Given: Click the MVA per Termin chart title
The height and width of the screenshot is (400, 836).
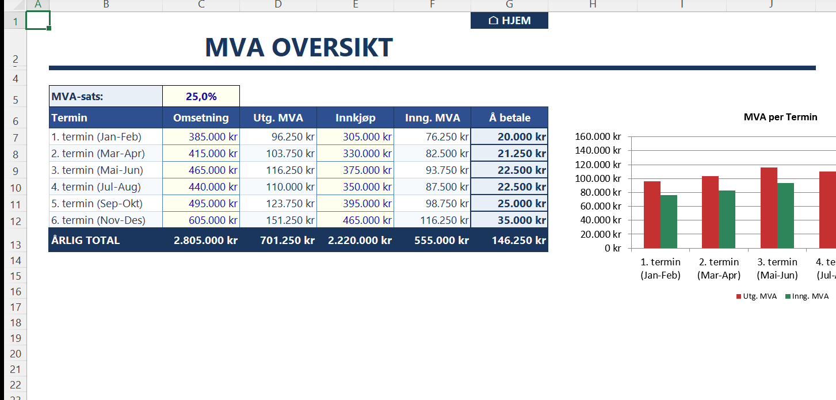Looking at the screenshot, I should [780, 117].
